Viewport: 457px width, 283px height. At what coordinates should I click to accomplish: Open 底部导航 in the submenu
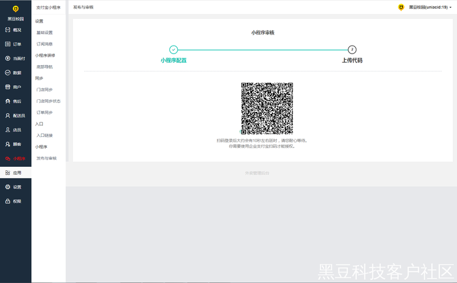point(44,67)
